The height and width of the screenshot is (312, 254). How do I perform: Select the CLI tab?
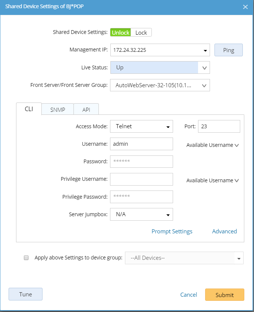(29, 109)
